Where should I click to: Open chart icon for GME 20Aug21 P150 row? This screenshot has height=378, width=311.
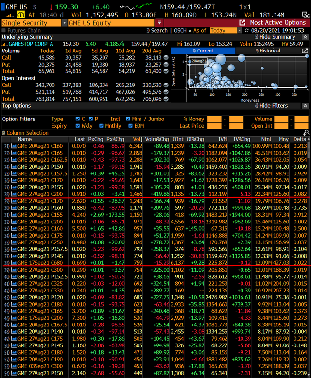[x=14, y=167]
